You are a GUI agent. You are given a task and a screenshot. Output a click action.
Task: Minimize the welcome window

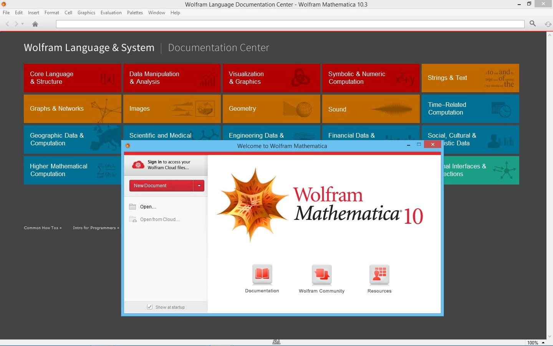[x=408, y=145]
